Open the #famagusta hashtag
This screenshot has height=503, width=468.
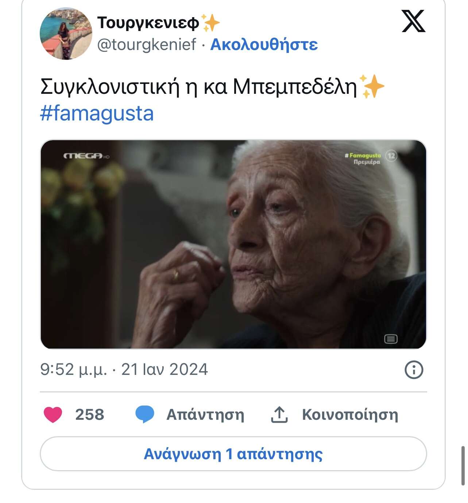tap(97, 114)
